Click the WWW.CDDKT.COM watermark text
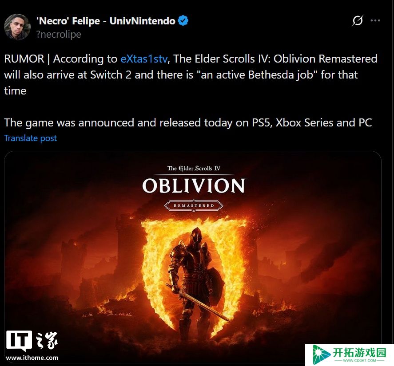394x366 pixels. pos(359,361)
